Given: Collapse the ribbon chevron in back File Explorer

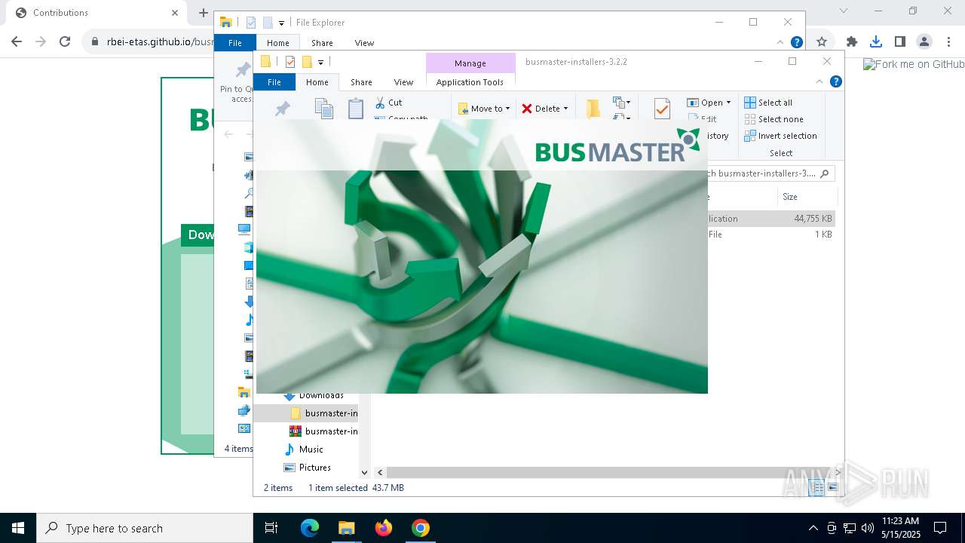Looking at the screenshot, I should point(780,42).
